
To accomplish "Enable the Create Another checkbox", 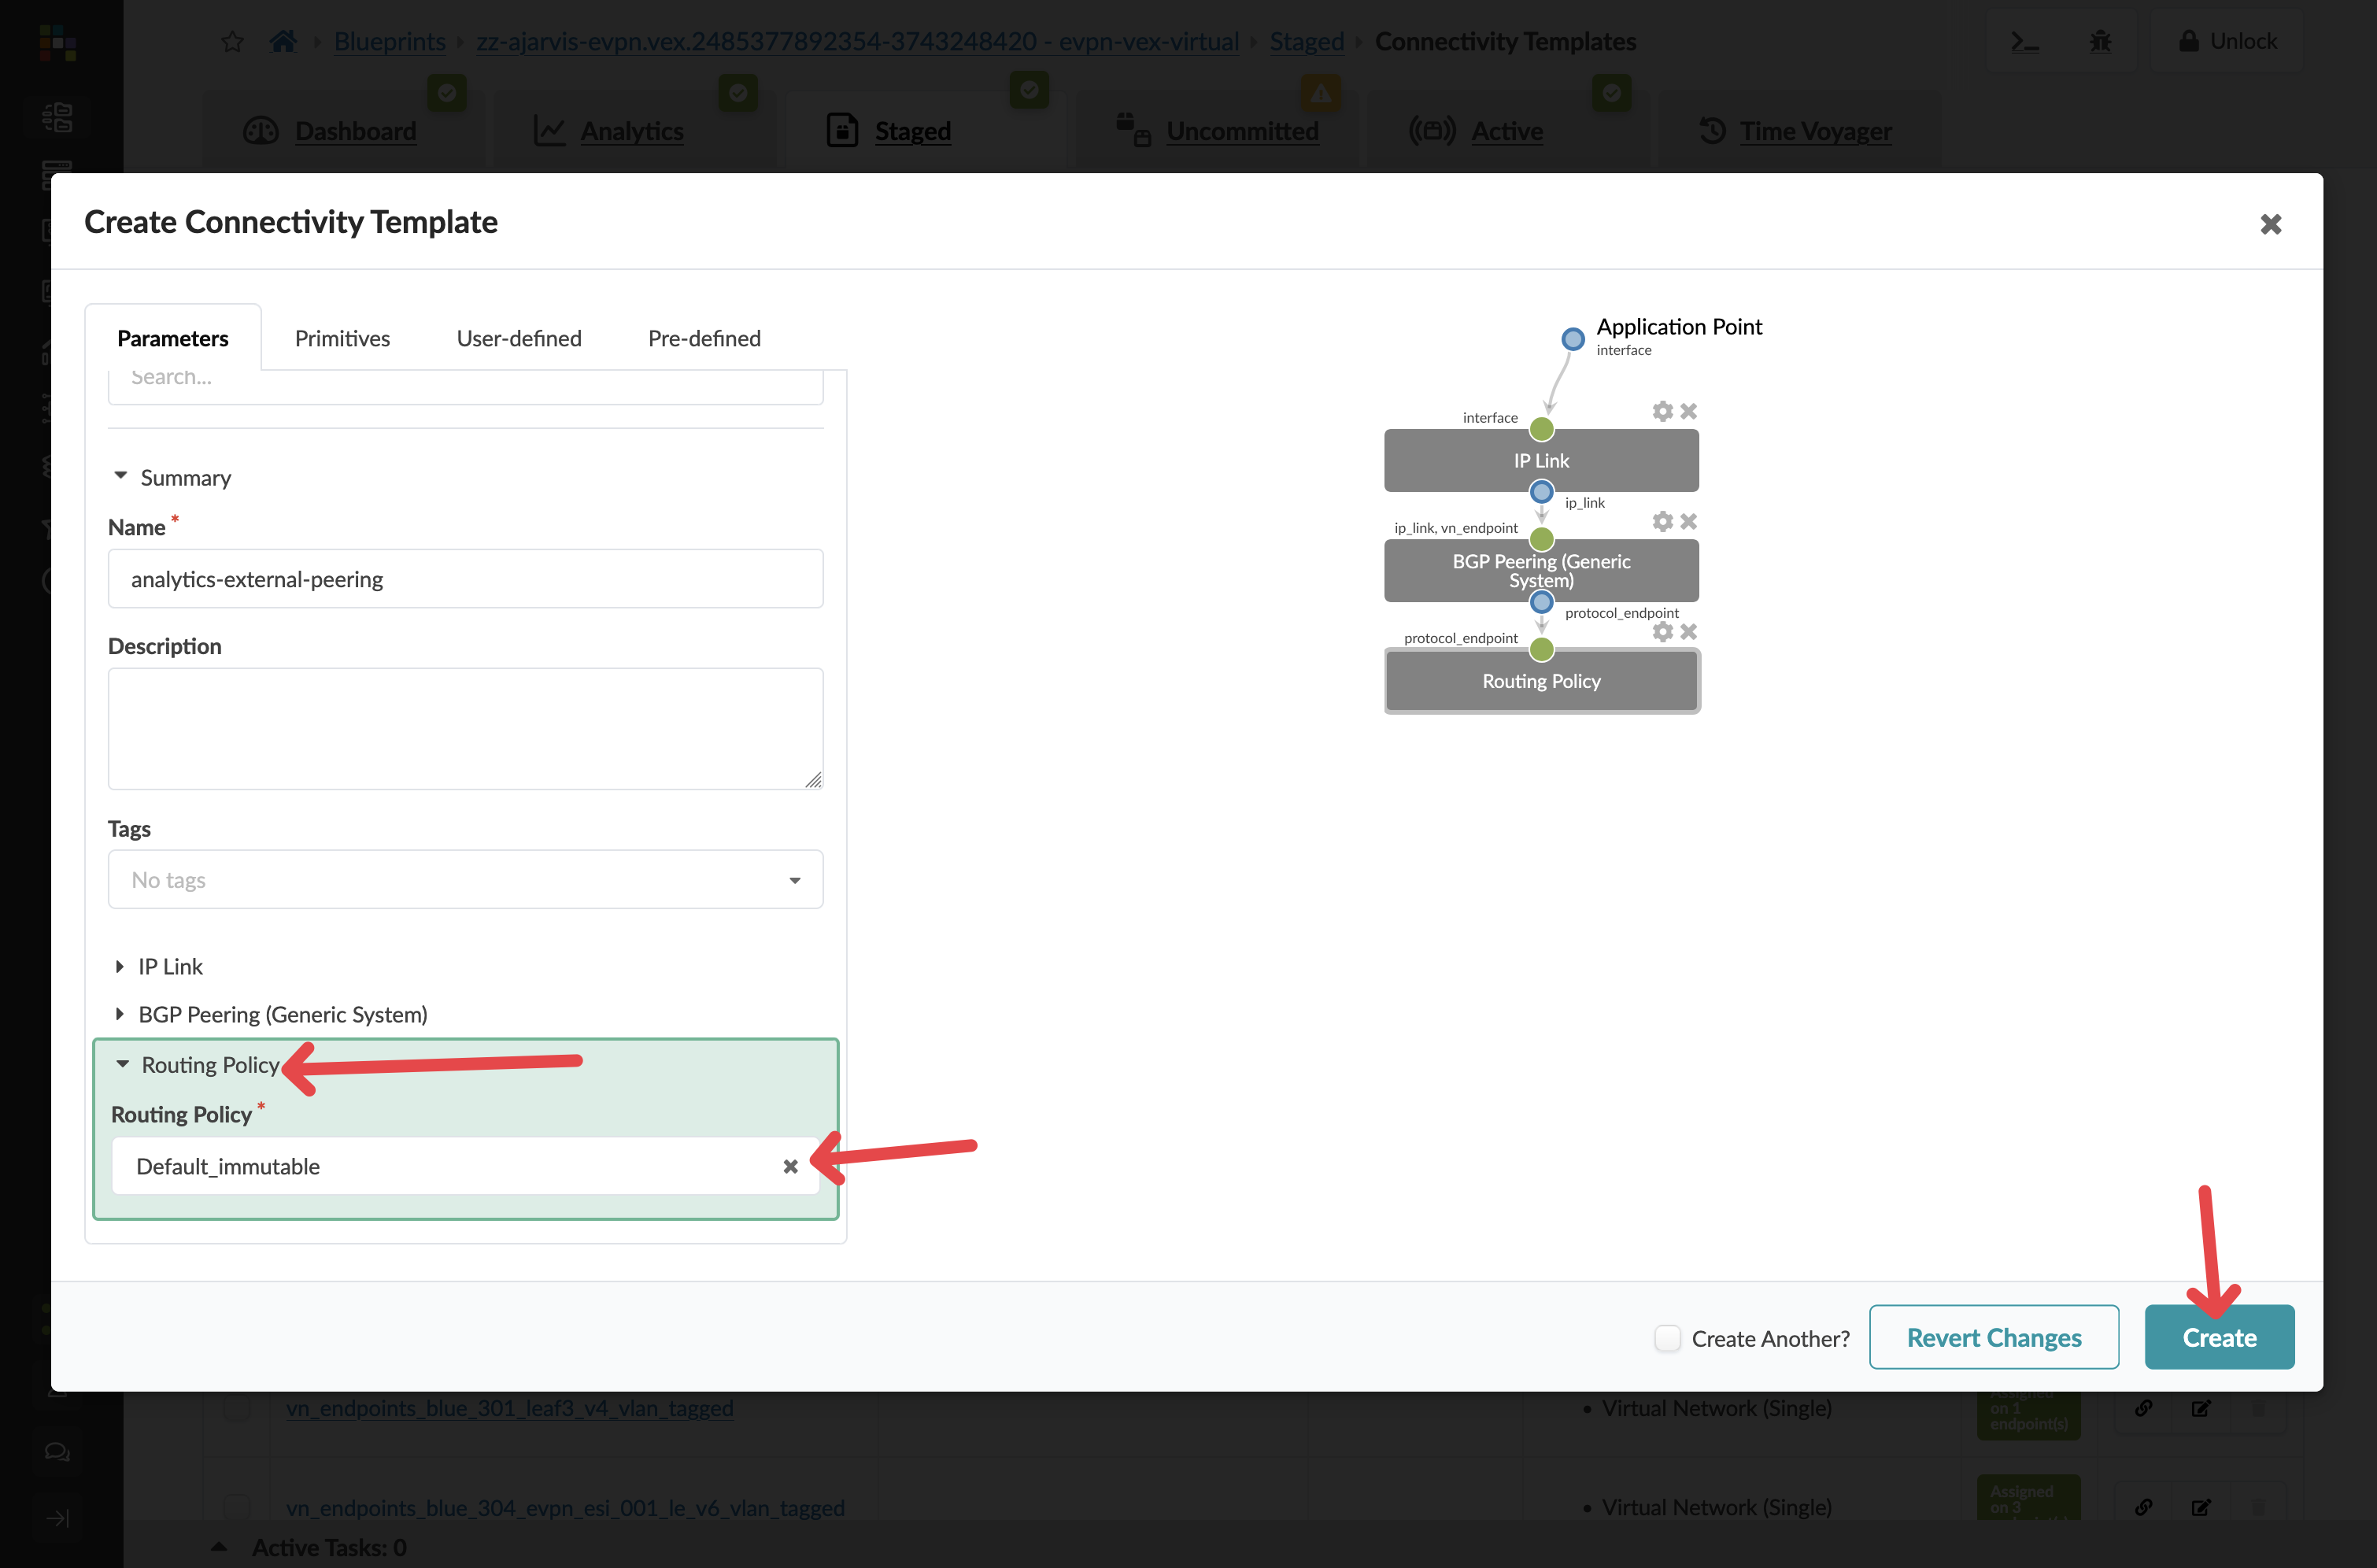I will tap(1667, 1338).
